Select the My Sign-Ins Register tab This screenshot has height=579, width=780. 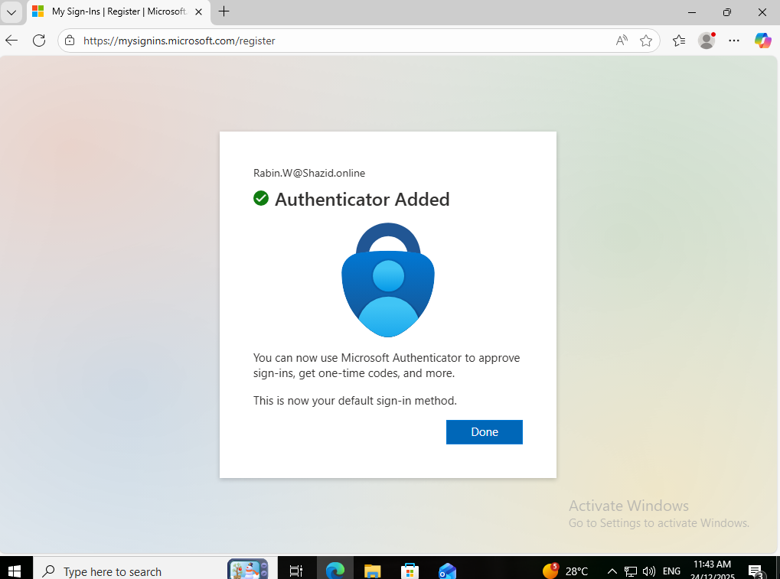119,11
